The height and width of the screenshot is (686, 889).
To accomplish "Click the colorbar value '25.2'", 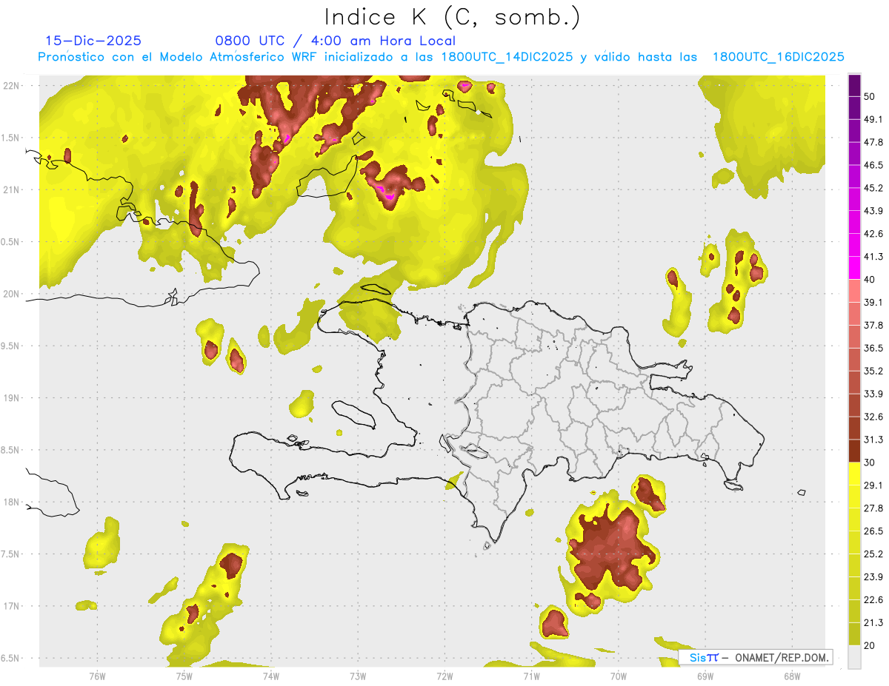I will pos(873,554).
